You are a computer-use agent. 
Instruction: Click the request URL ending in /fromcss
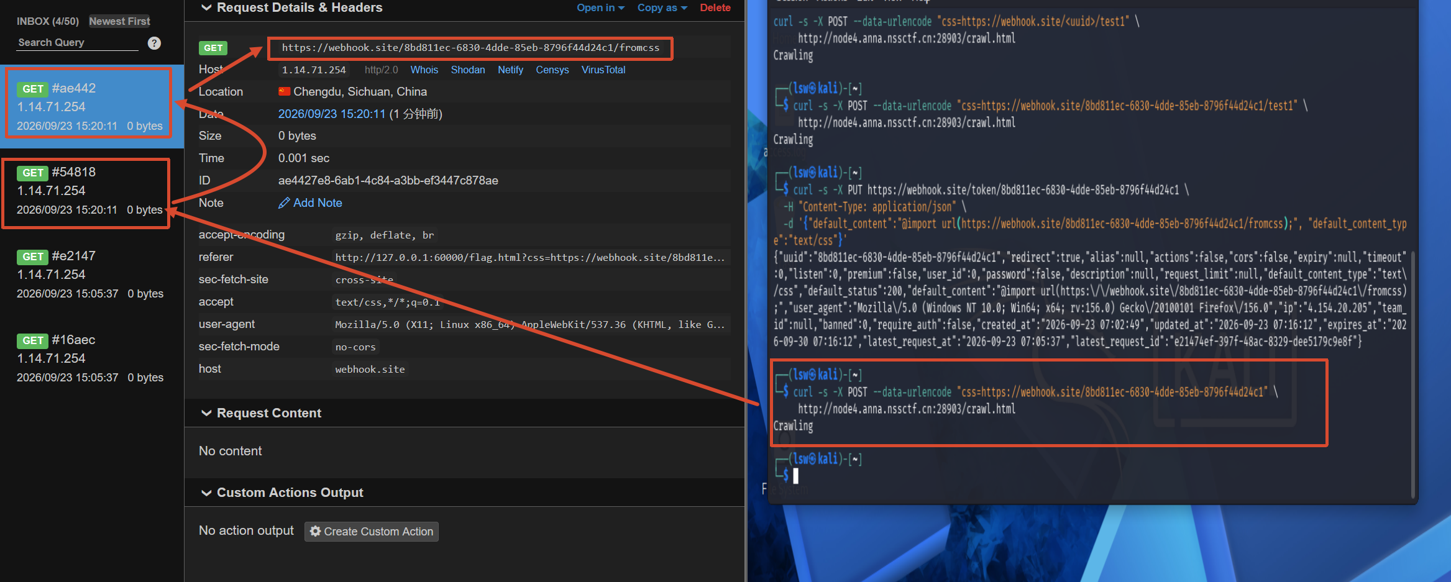(470, 48)
